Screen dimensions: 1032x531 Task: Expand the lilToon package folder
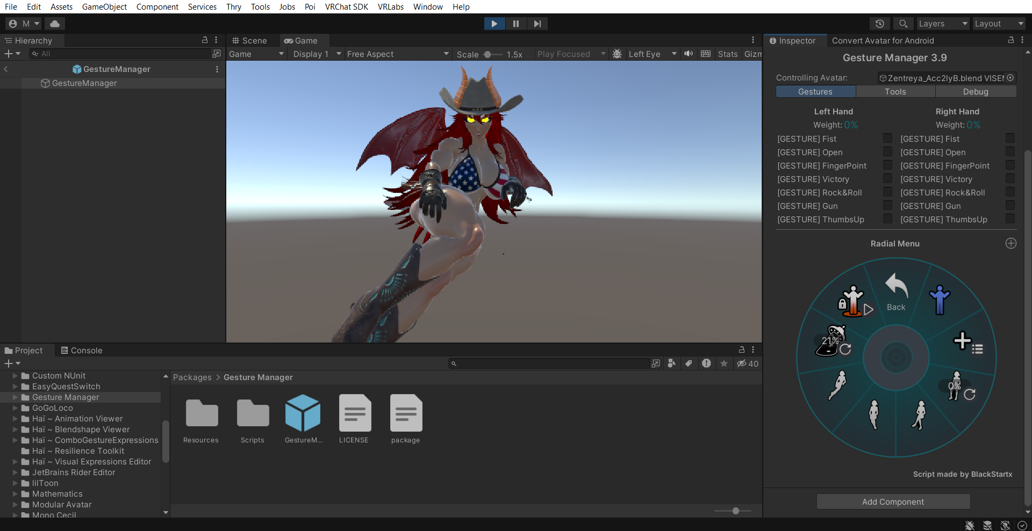(15, 483)
